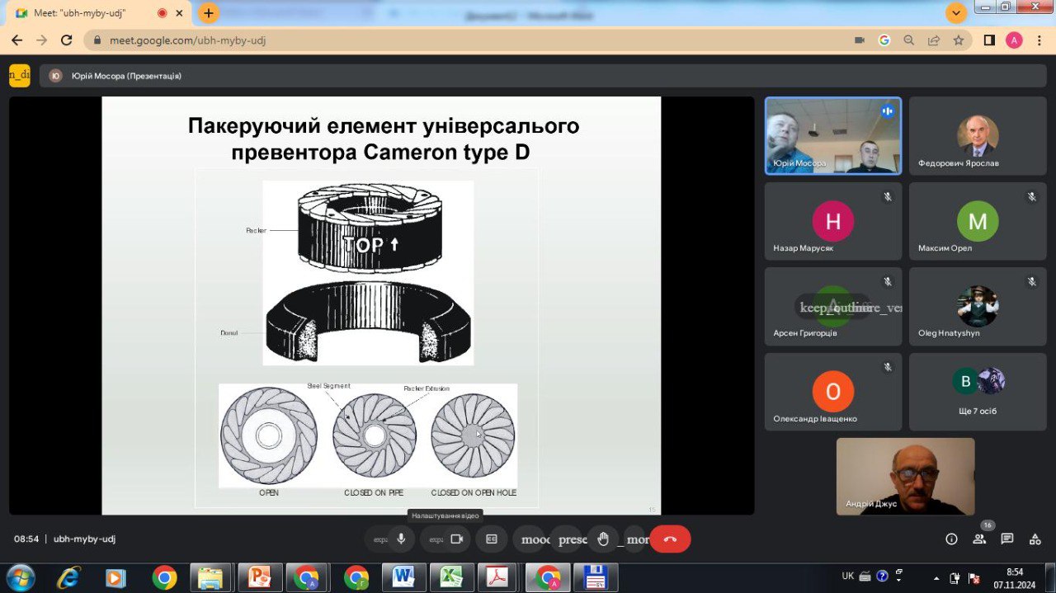Bookmark this page with star icon
This screenshot has height=593, width=1056.
tap(959, 40)
